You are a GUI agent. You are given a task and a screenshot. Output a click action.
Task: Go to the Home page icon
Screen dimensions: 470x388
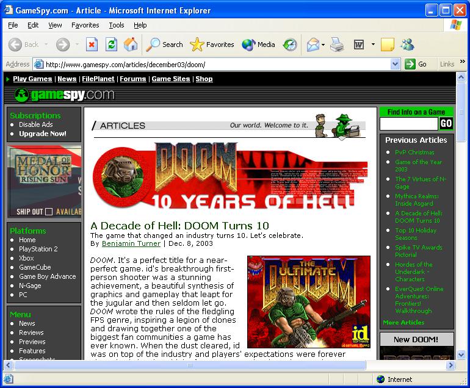(131, 45)
